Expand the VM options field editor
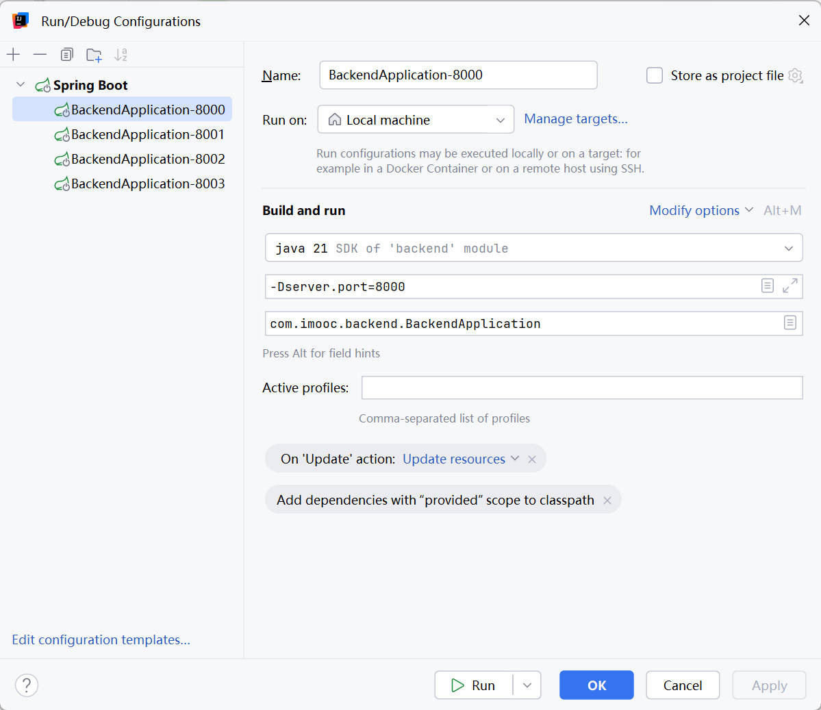Viewport: 821px width, 710px height. pyautogui.click(x=790, y=286)
